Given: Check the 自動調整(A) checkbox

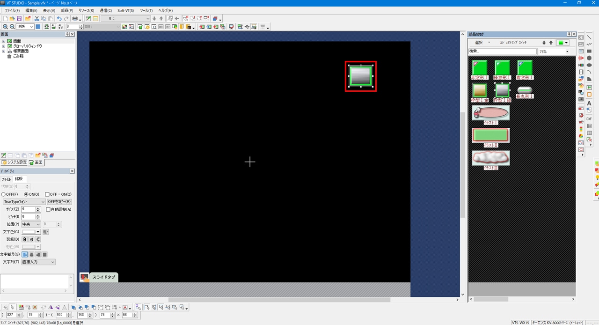Looking at the screenshot, I should tap(48, 209).
